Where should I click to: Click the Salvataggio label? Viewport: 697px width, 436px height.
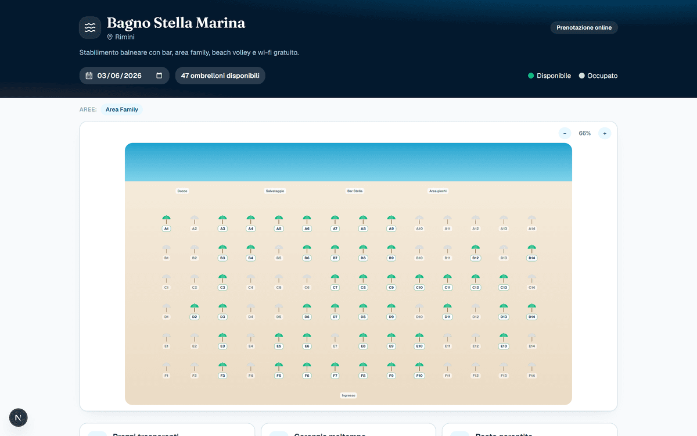click(x=275, y=191)
